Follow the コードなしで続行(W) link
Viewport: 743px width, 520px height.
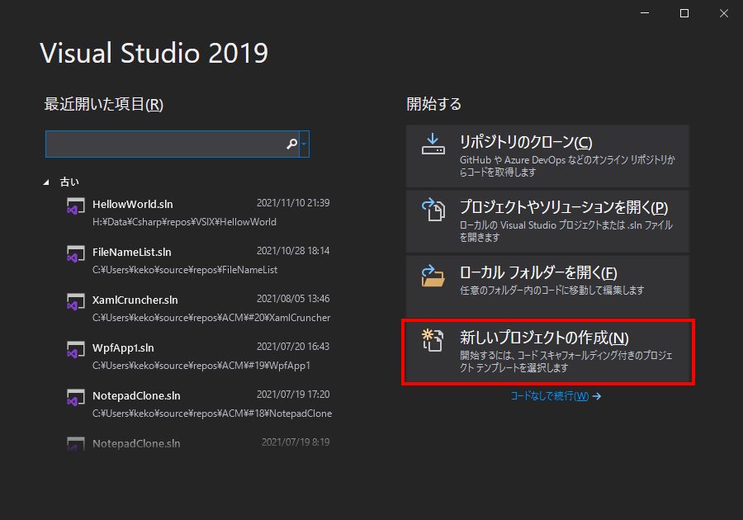point(556,396)
